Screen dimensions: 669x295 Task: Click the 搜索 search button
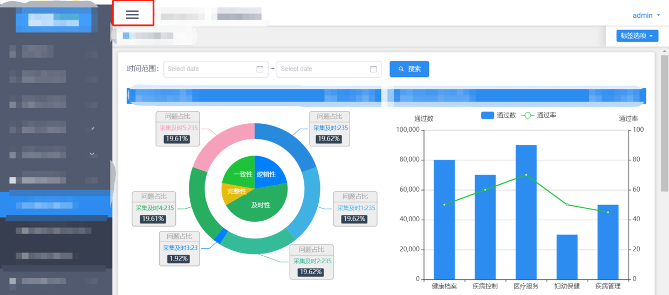click(x=409, y=69)
